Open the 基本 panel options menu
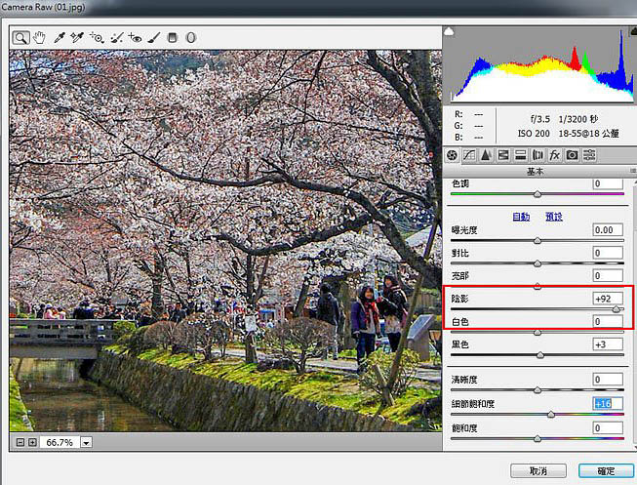The width and height of the screenshot is (637, 485). (633, 171)
